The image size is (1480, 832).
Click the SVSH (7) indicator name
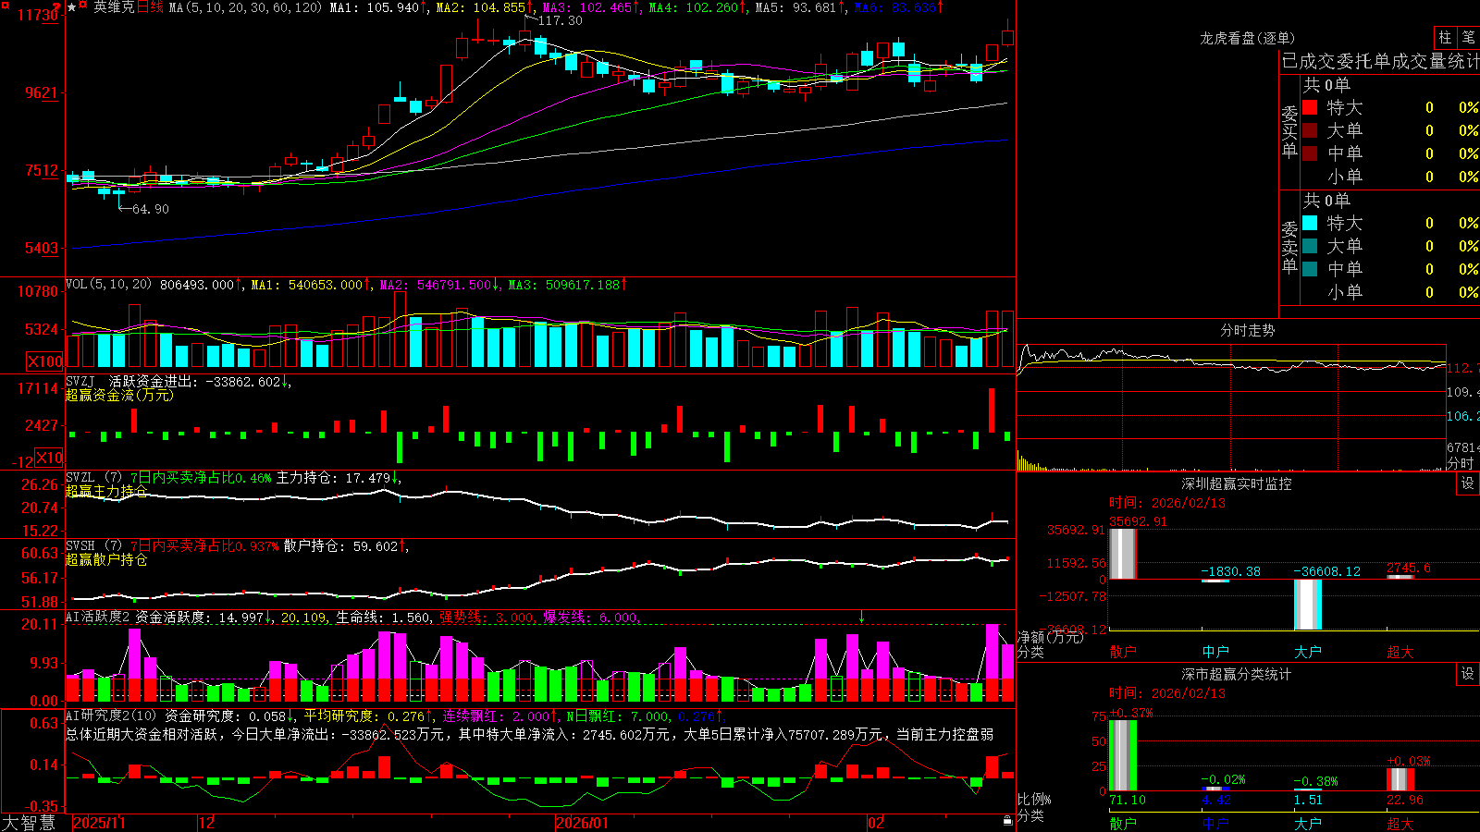(x=93, y=546)
